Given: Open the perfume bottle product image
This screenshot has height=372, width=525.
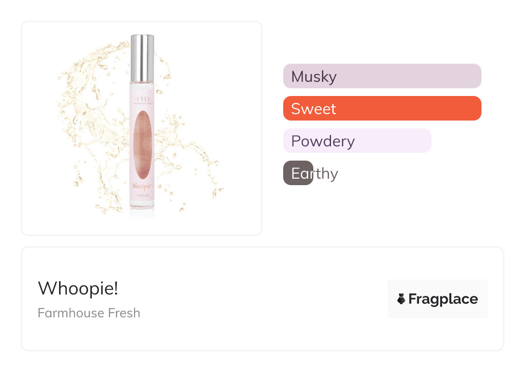Looking at the screenshot, I should tap(142, 128).
